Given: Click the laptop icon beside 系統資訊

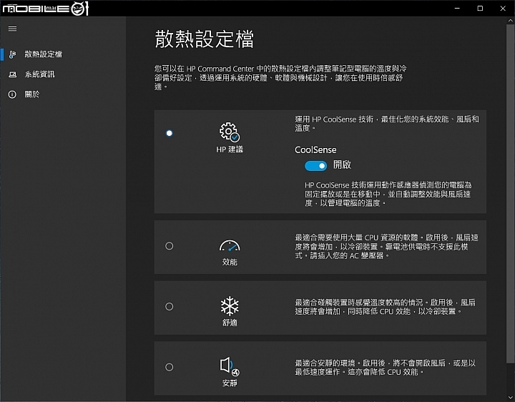Looking at the screenshot, I should tap(12, 74).
